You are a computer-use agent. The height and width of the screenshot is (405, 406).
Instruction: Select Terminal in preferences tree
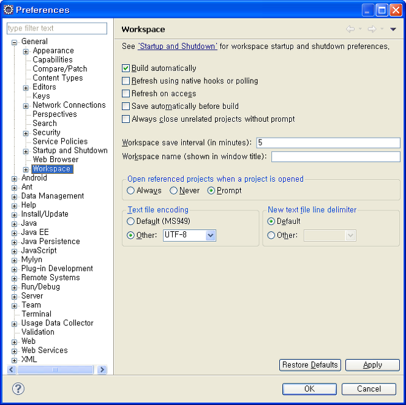(37, 314)
